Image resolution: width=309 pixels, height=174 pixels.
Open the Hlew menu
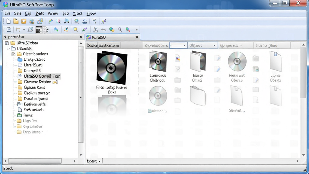91,13
